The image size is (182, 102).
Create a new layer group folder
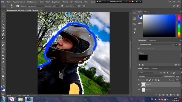pos(171,95)
